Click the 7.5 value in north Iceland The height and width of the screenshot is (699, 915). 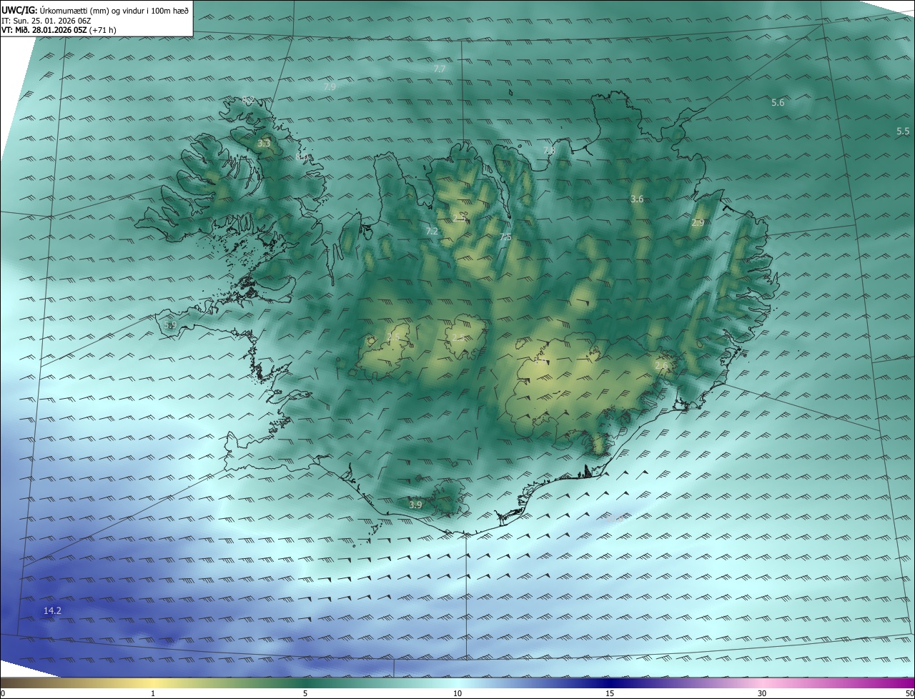[x=505, y=237]
